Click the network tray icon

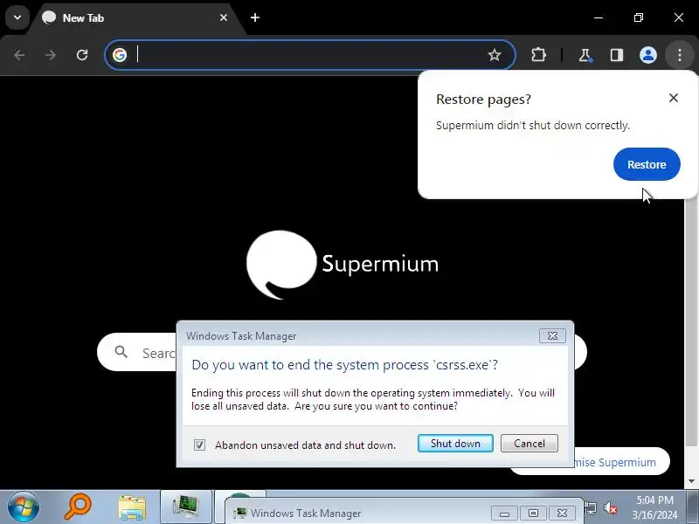591,508
